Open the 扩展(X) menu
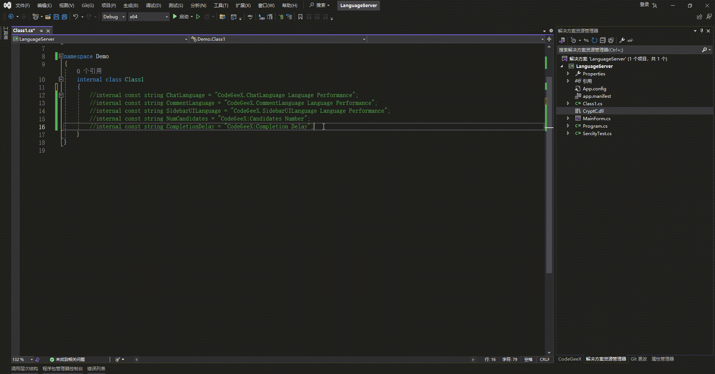The width and height of the screenshot is (715, 374). tap(243, 5)
